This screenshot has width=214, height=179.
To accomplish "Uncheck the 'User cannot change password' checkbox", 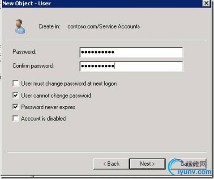I will pyautogui.click(x=16, y=96).
